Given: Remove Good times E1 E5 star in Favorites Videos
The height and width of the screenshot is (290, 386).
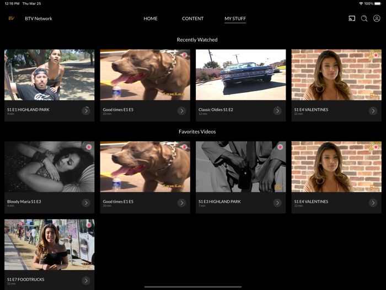Looking at the screenshot, I should coord(184,147).
